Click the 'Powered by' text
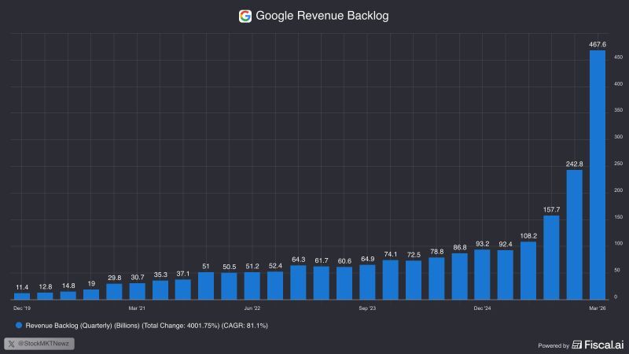 click(x=554, y=345)
